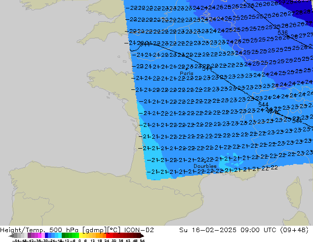313x242 pixels.
Task: Select the dark green legend swatch
Action: click(x=63, y=236)
